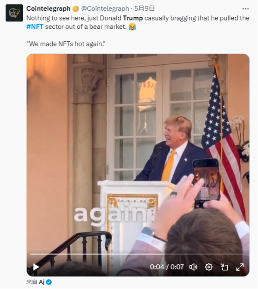258x289 pixels.
Task: Click the Cointelegraph profile avatar
Action: click(14, 13)
